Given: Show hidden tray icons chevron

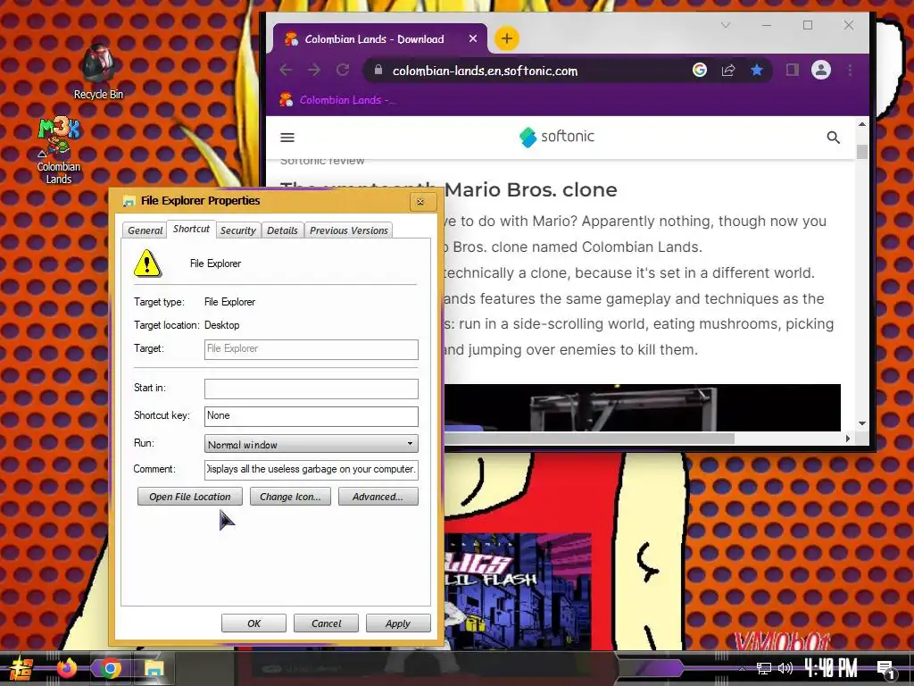Looking at the screenshot, I should [x=742, y=668].
